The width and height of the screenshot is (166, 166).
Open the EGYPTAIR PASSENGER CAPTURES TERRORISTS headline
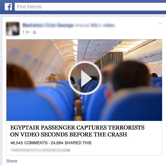coord(77,128)
